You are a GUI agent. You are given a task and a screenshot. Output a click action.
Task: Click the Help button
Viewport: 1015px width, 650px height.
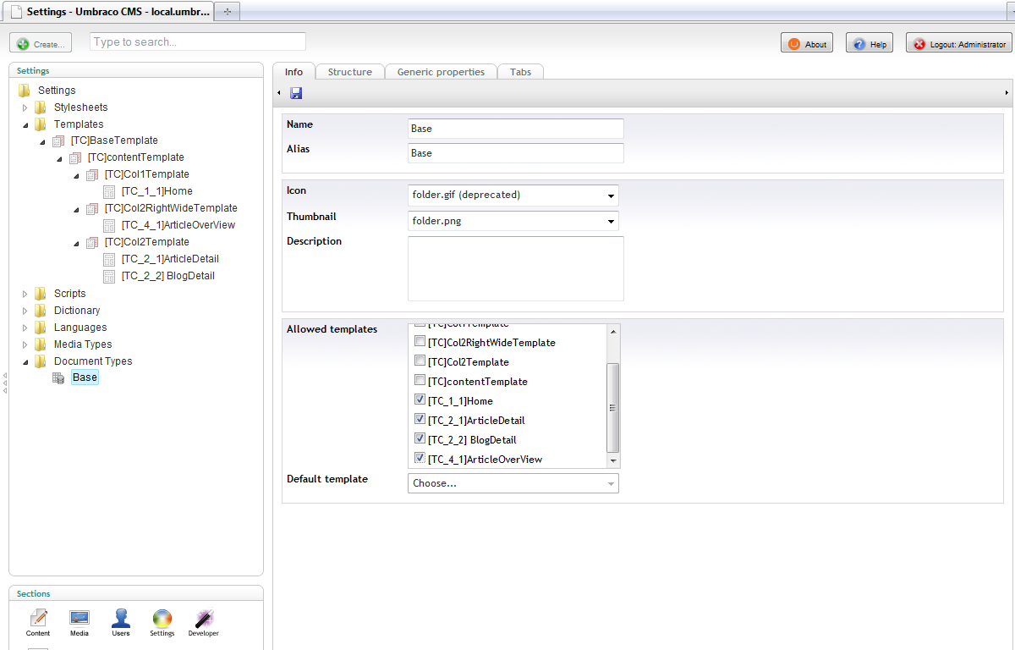coord(870,44)
